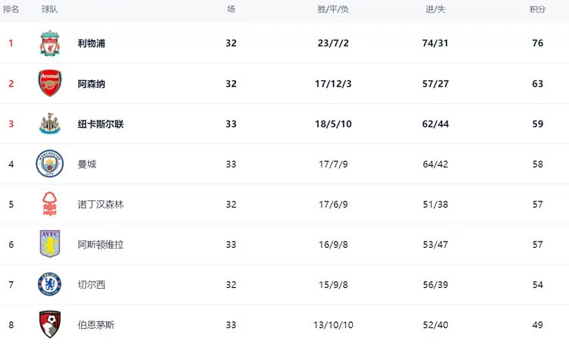Click the Bournemouth club crest
The height and width of the screenshot is (344, 569).
50,324
